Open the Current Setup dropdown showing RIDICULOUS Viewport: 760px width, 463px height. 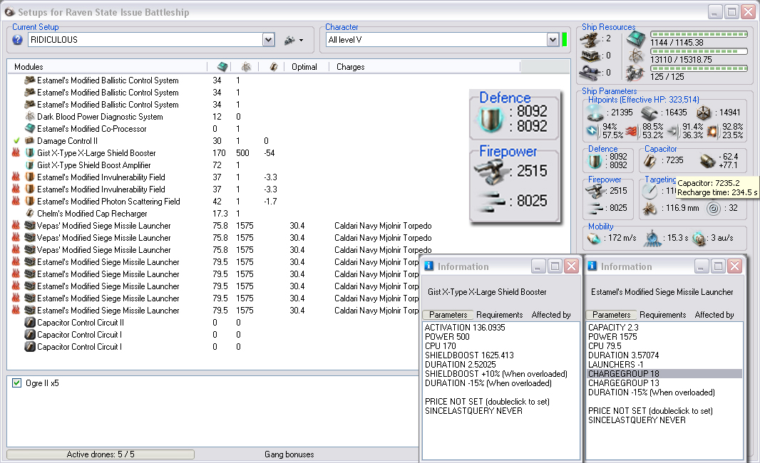[268, 41]
